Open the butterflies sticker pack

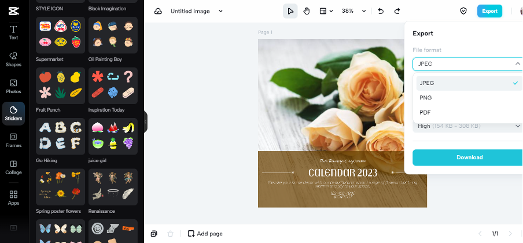coord(60,231)
